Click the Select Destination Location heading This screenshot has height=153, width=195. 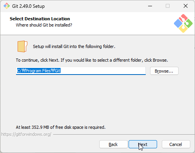[40, 19]
